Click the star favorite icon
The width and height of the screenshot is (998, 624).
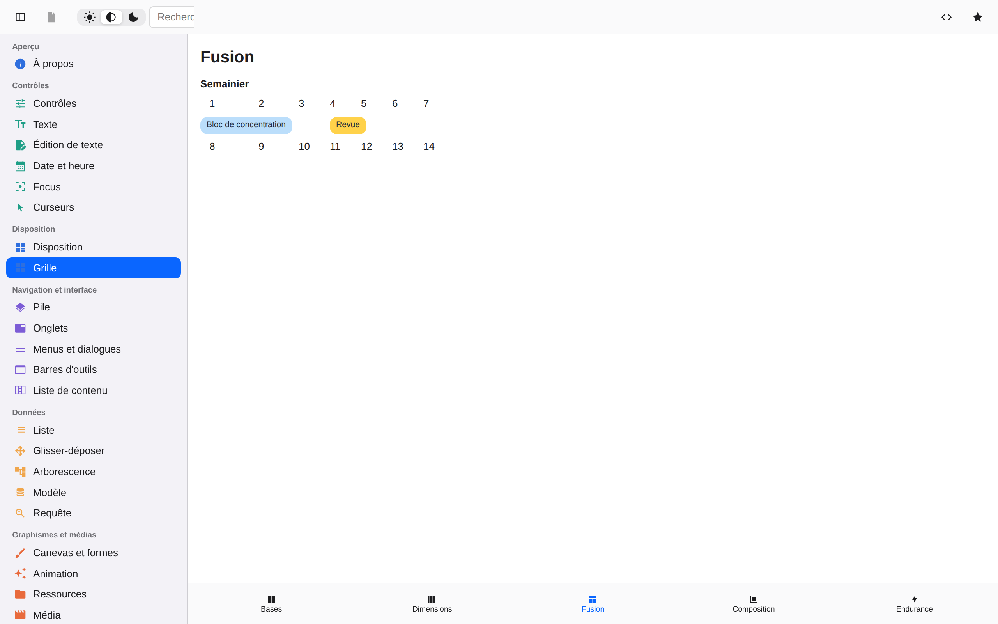pos(978,17)
